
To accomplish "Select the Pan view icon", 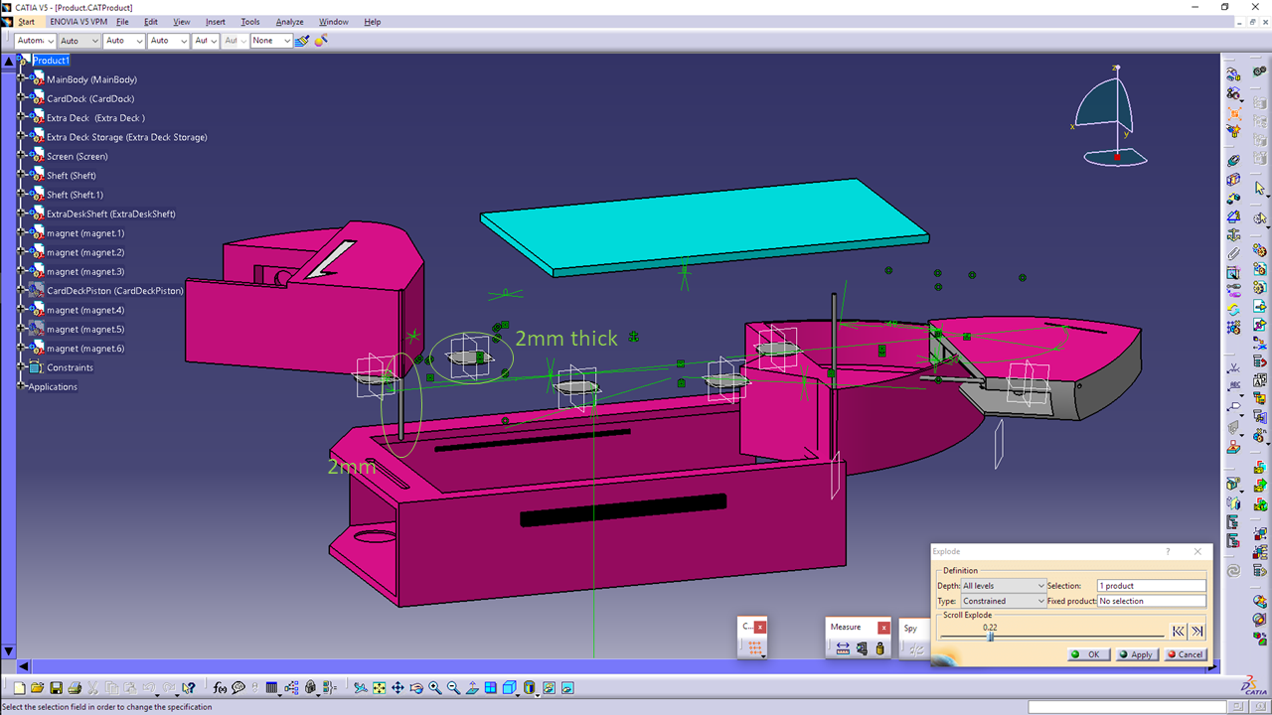I will pyautogui.click(x=397, y=687).
